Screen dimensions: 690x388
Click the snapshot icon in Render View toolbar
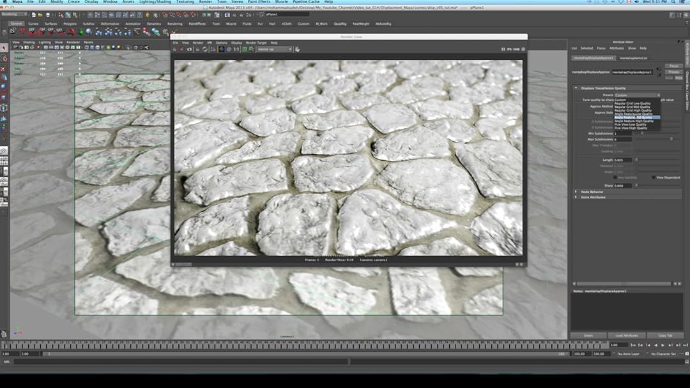(x=189, y=49)
